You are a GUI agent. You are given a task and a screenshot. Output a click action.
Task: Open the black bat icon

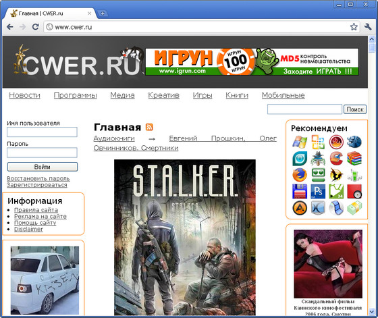coord(336,175)
